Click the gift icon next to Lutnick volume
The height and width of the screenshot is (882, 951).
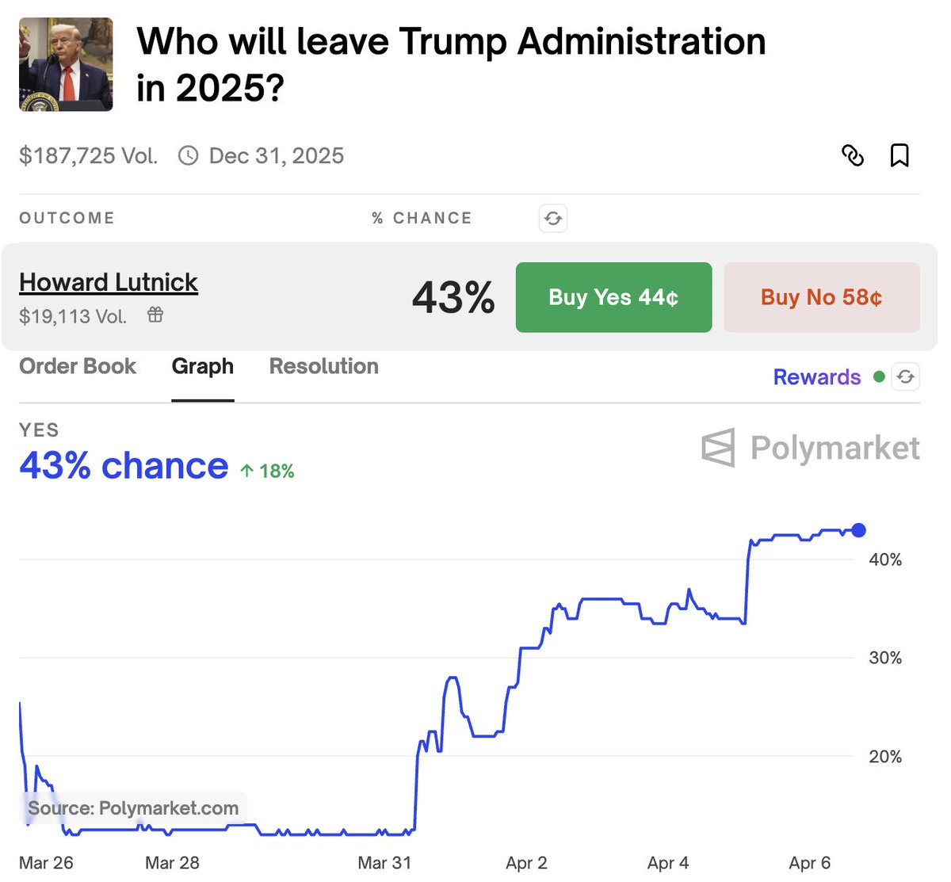[x=155, y=315]
